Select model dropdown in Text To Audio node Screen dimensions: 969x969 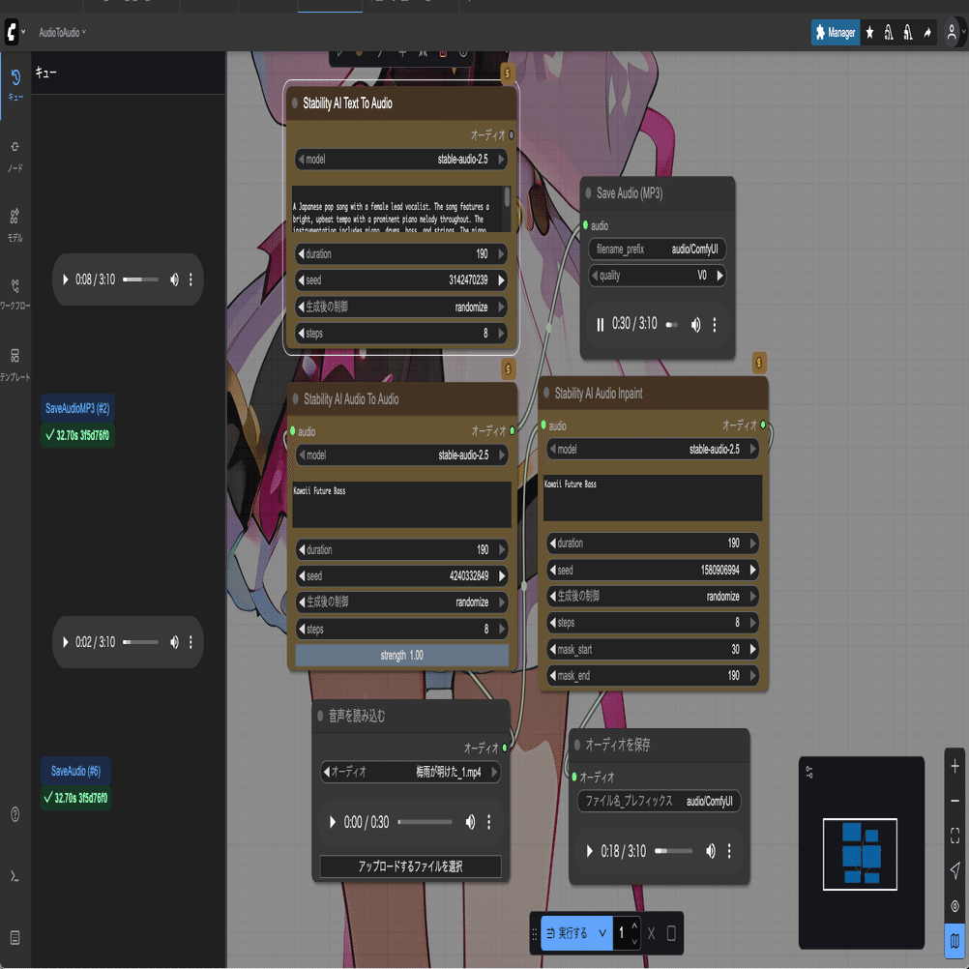(401, 159)
